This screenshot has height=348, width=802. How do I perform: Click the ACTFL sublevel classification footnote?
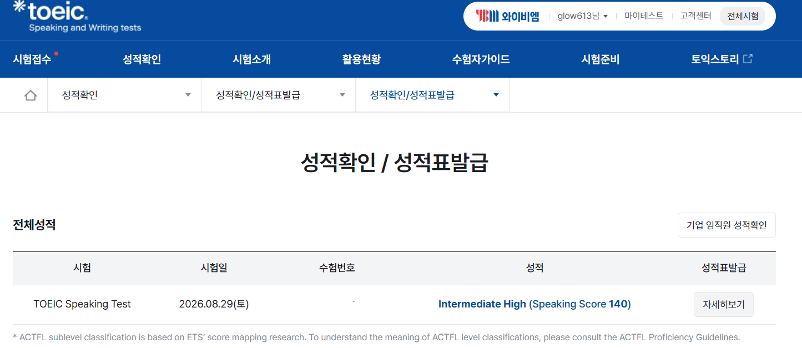pyautogui.click(x=376, y=337)
